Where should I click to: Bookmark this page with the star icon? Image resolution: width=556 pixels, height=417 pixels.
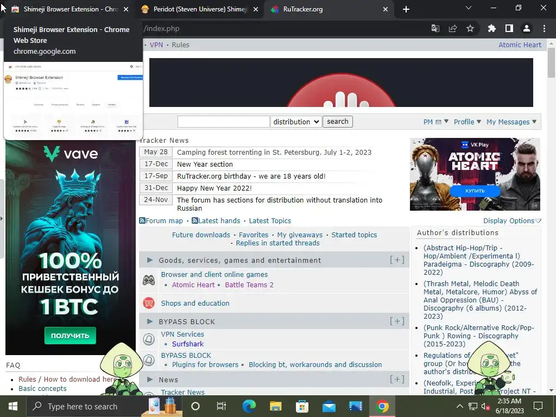470,28
